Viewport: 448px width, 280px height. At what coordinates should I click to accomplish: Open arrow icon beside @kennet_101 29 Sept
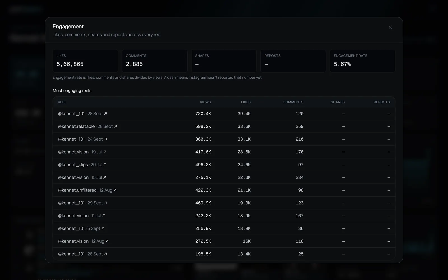[106, 203]
